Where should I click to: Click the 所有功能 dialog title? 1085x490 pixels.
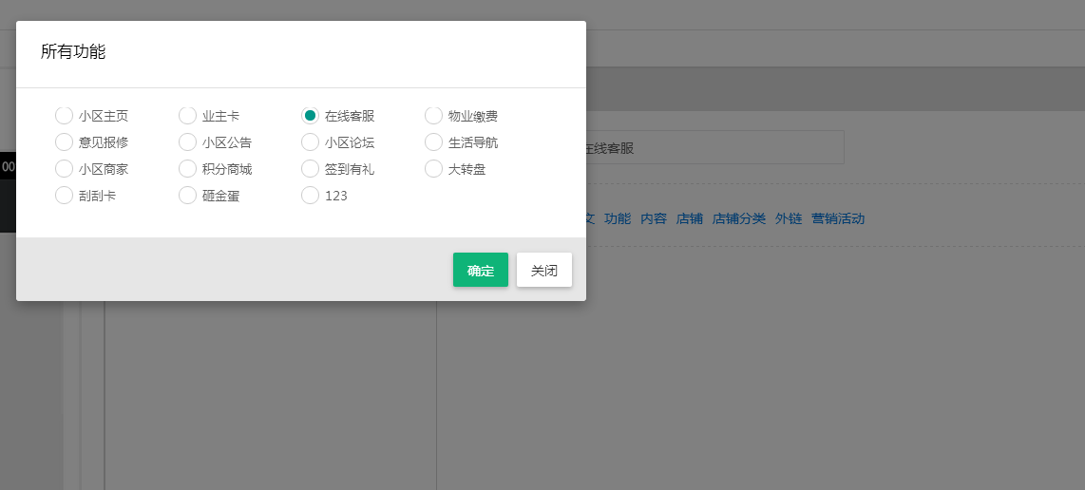[72, 52]
